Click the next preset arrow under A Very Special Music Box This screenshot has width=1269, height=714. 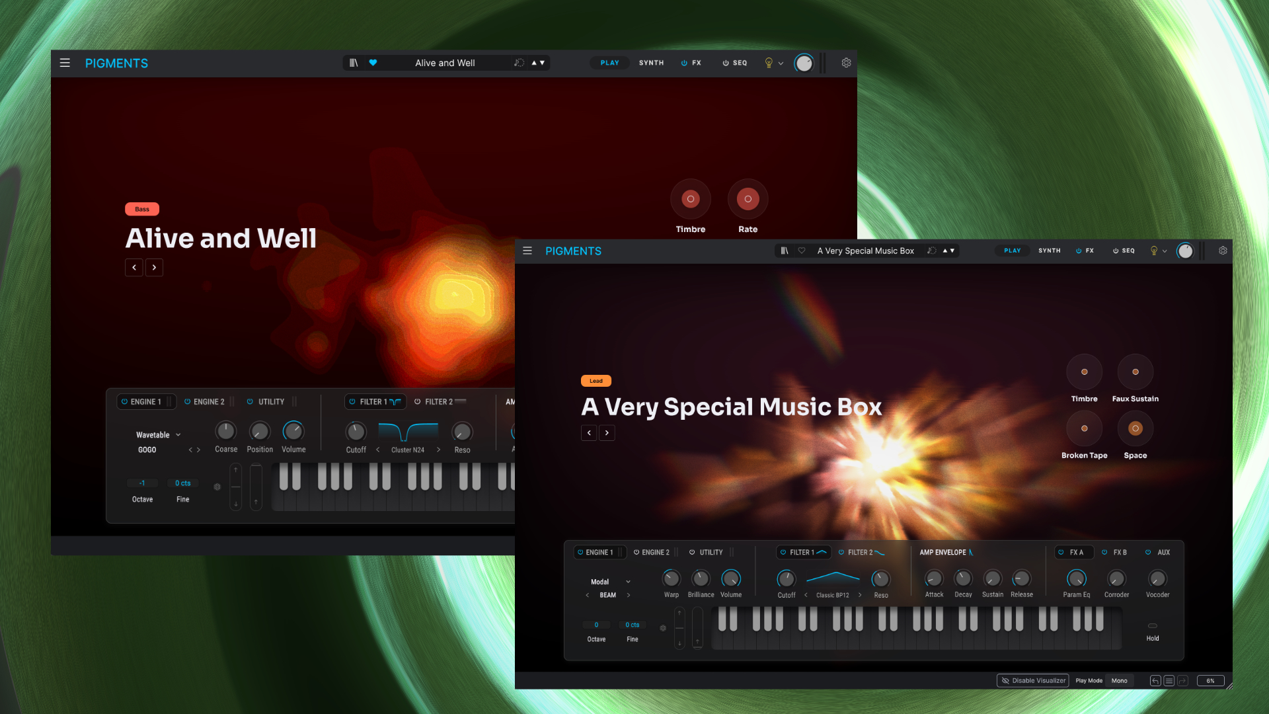coord(607,432)
